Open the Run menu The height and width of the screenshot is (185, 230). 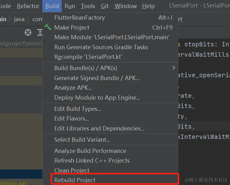(70, 6)
